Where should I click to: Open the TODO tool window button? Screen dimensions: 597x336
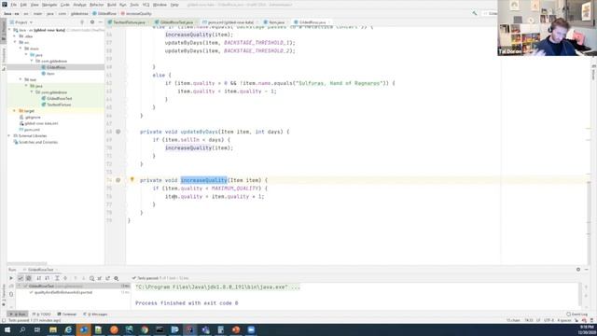point(41,315)
